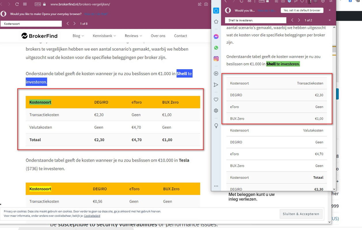This screenshot has width=362, height=230.
Task: Click 'How do I do that?' in left window
Action: click(x=96, y=14)
